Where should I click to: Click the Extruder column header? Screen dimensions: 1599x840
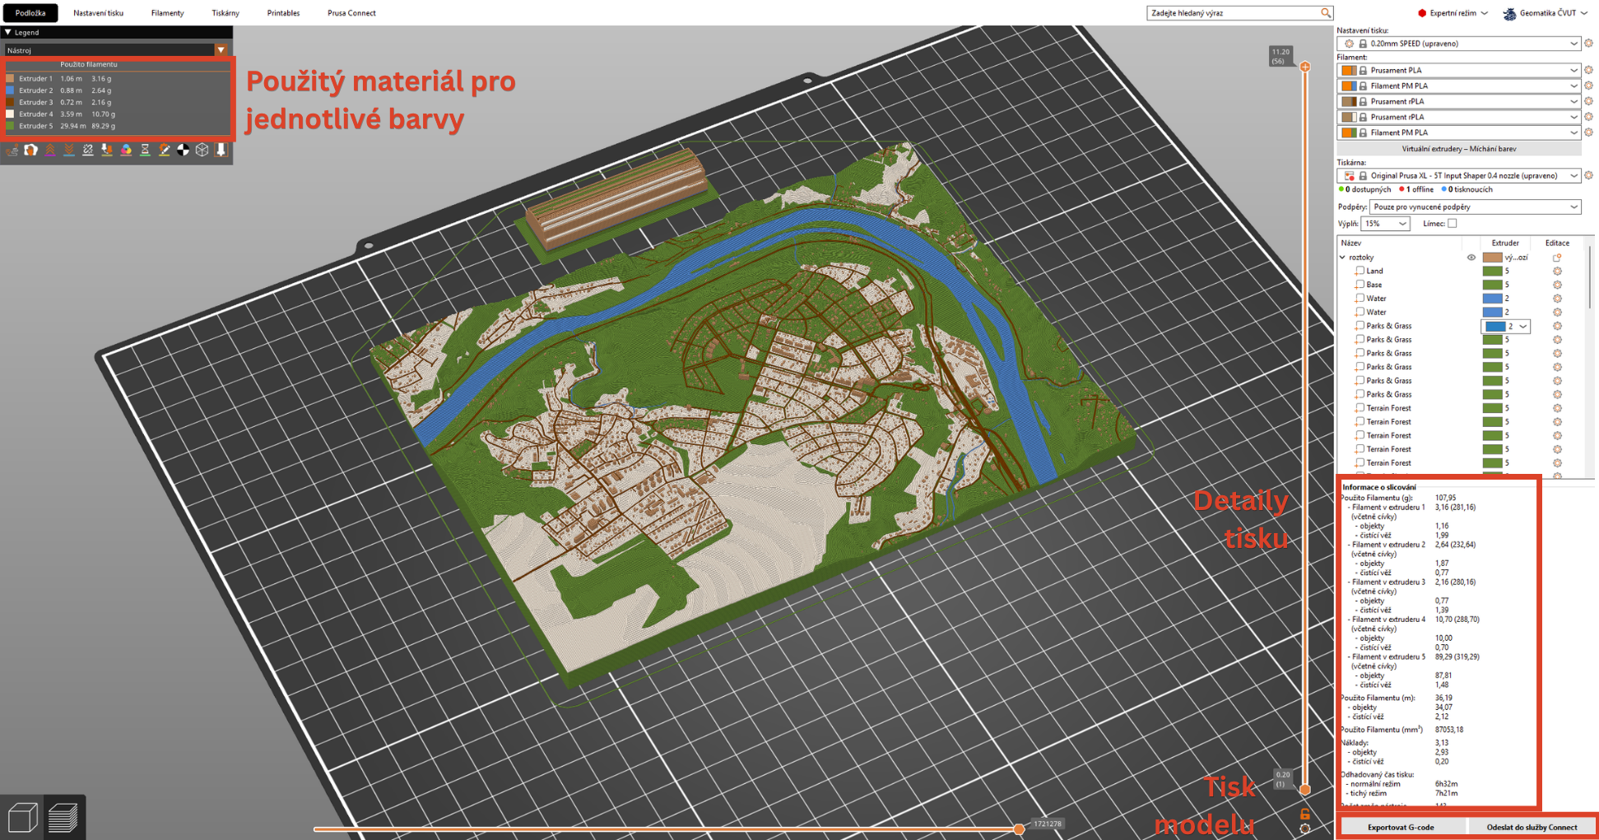(1505, 243)
